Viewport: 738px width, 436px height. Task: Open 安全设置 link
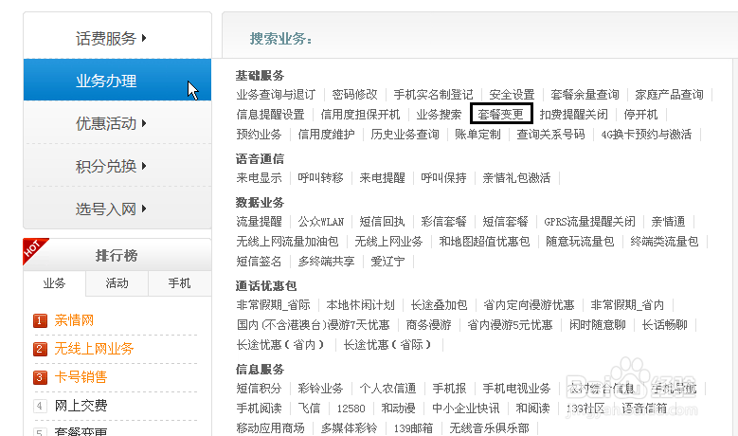pos(512,95)
